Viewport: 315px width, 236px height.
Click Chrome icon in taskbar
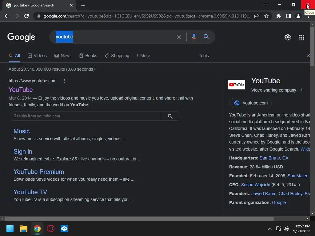(x=37, y=229)
